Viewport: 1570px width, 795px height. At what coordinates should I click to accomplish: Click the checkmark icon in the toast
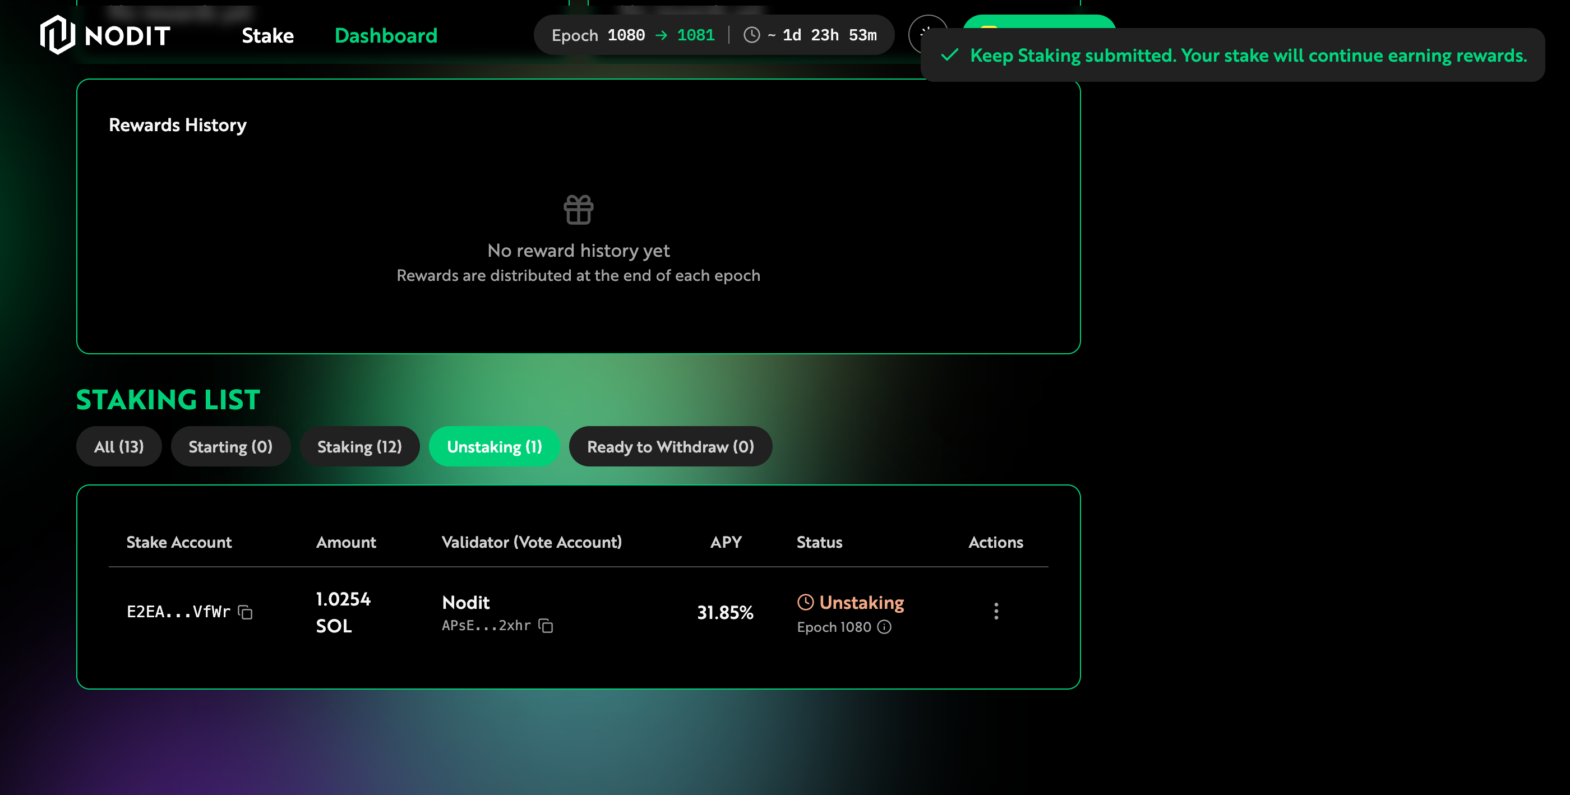(x=949, y=55)
